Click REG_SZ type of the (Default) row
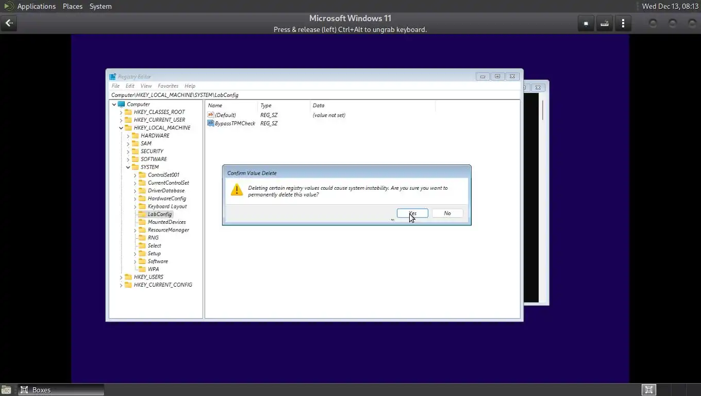Viewport: 701px width, 396px height. (269, 115)
